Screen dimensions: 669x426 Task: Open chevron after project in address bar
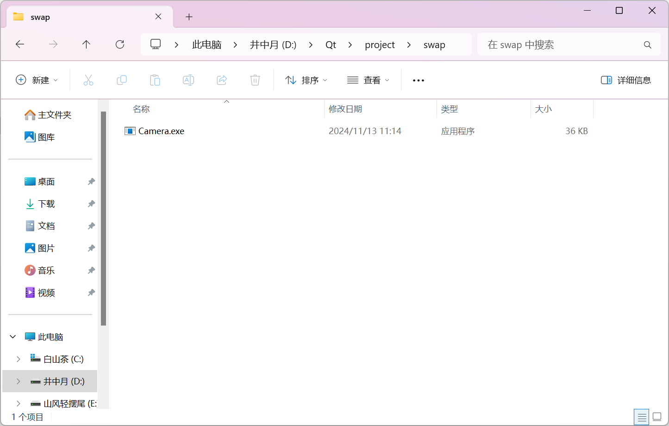coord(409,45)
